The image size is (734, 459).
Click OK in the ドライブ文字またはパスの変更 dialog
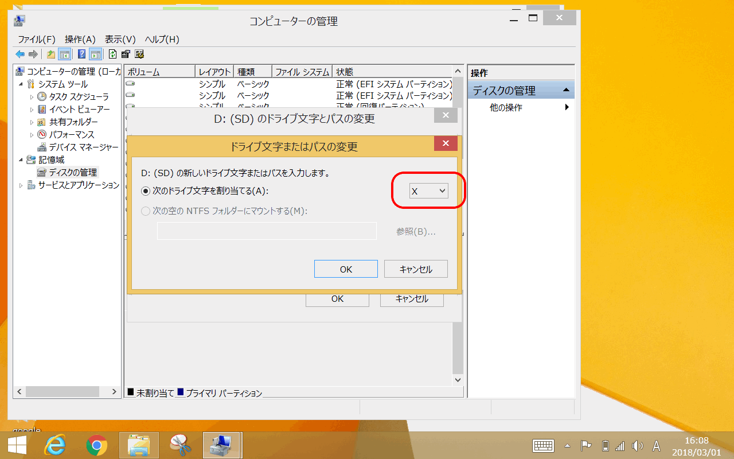pyautogui.click(x=346, y=269)
